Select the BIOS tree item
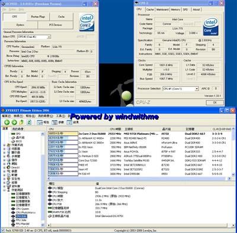Viewport: 237px width, 233px height. (x=19, y=141)
